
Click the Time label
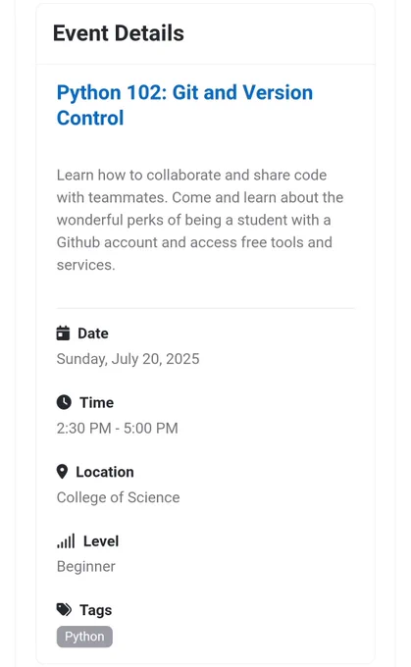(96, 402)
